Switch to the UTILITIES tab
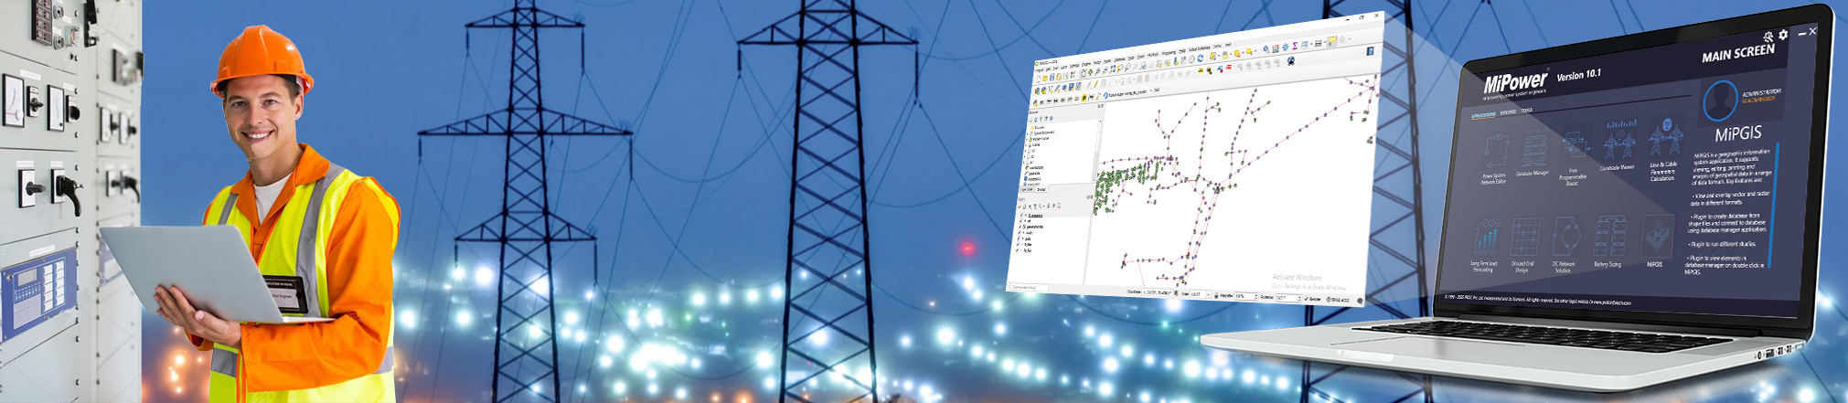This screenshot has width=1848, height=403. click(x=1507, y=113)
